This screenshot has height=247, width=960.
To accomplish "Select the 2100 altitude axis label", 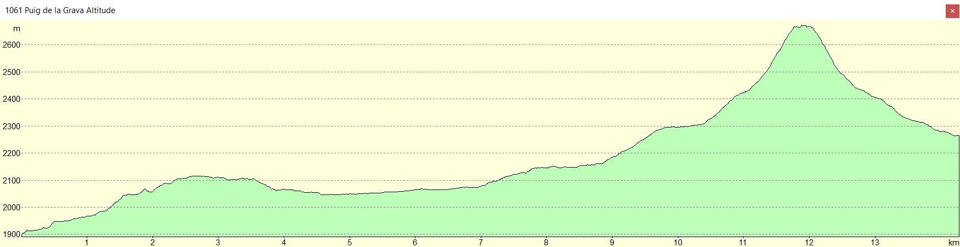I will coord(12,181).
